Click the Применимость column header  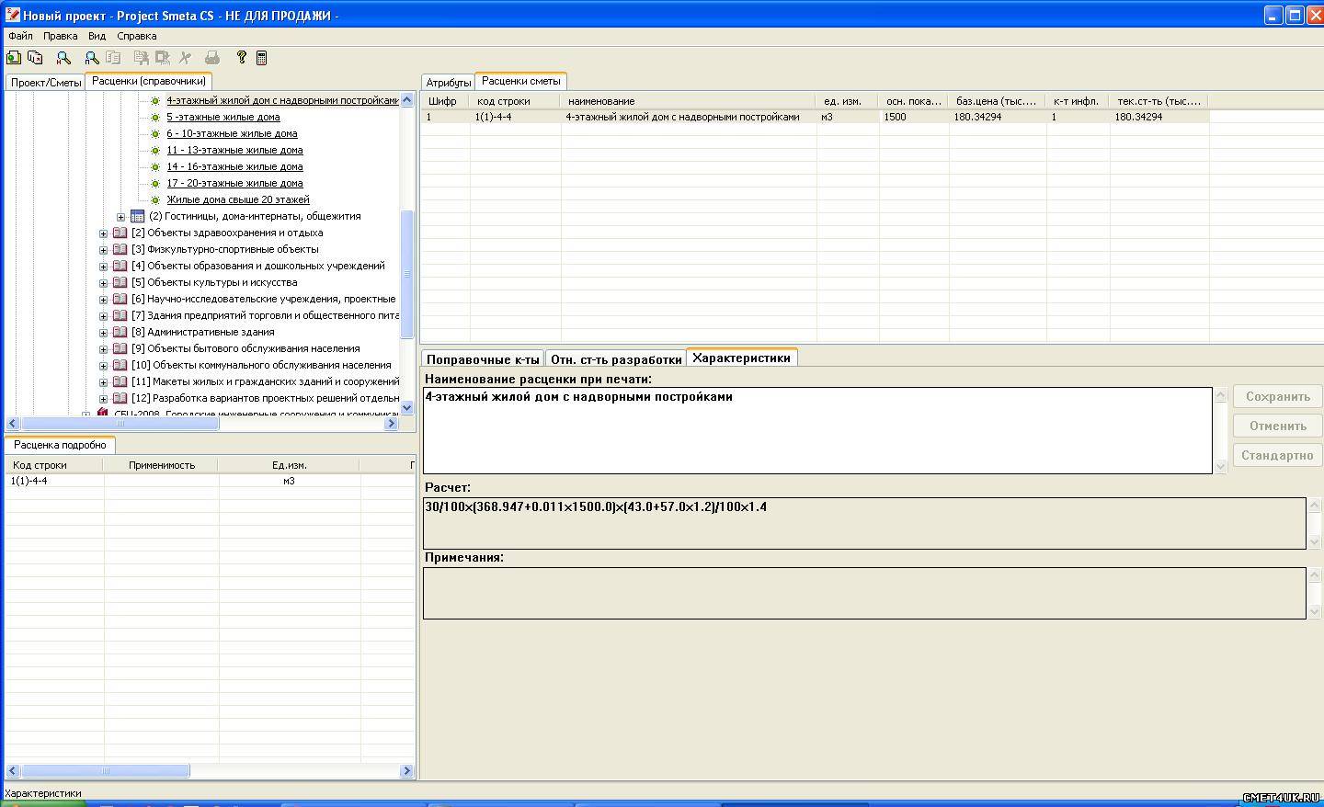pyautogui.click(x=161, y=465)
